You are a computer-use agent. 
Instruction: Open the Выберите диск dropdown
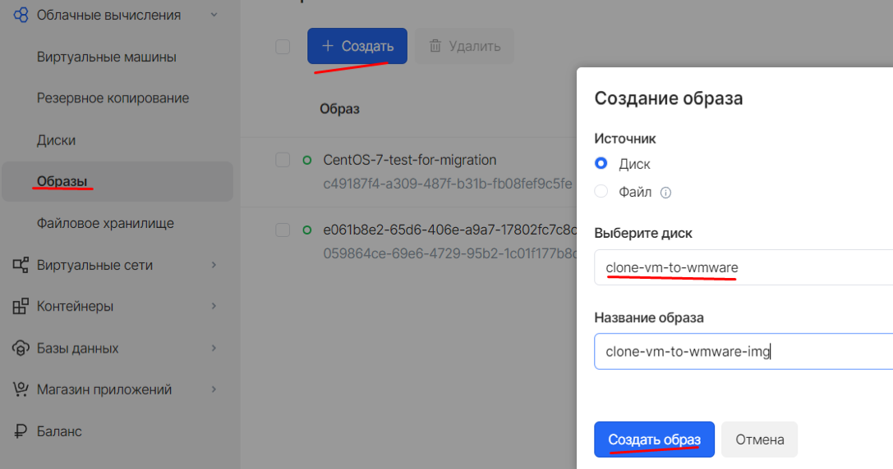click(x=743, y=267)
